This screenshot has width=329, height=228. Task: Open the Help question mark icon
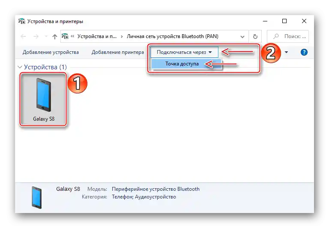coord(304,52)
